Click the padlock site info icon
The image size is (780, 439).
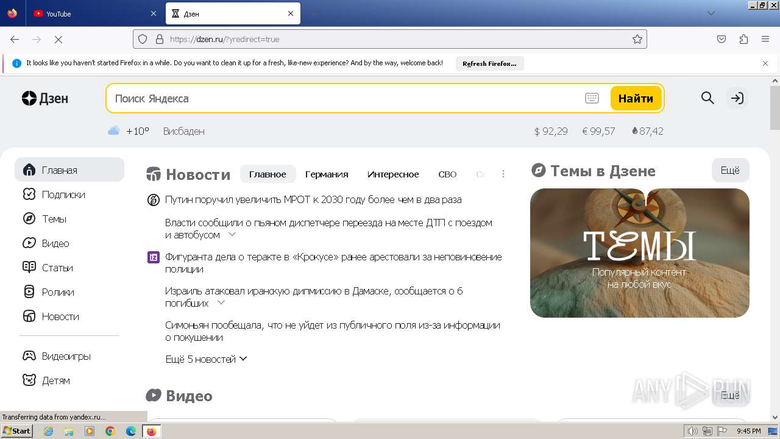160,39
